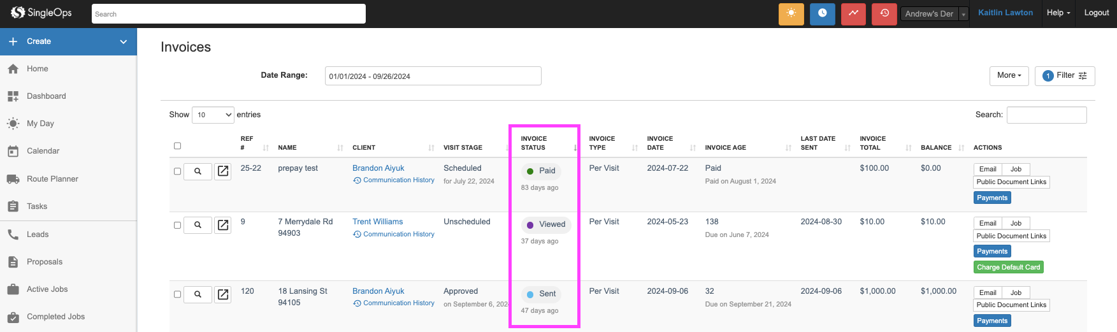Click Charge Default Card button
The image size is (1117, 332).
click(1008, 268)
